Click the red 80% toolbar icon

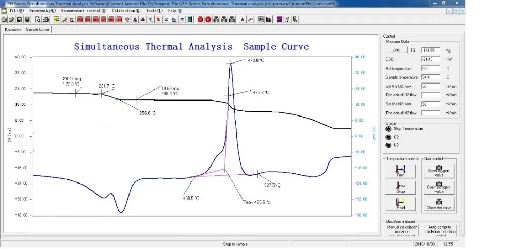[111, 20]
